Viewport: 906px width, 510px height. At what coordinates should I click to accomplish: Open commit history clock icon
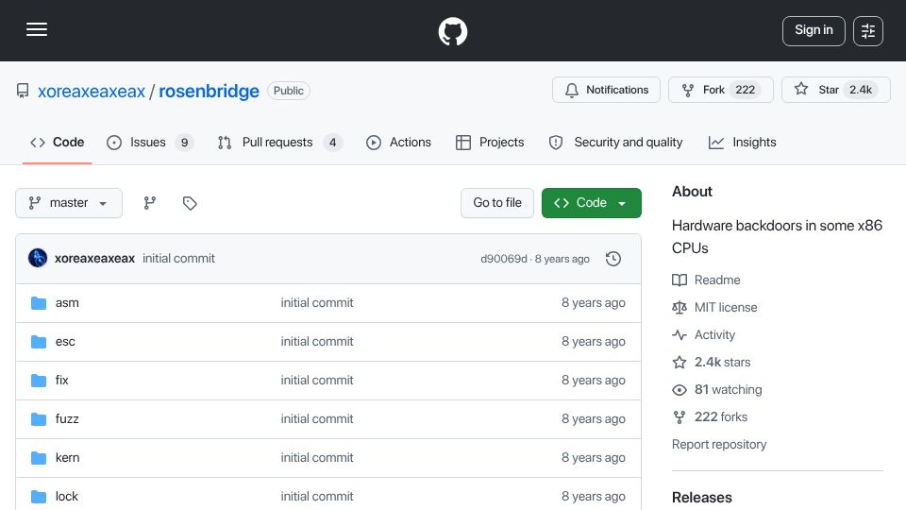point(613,259)
